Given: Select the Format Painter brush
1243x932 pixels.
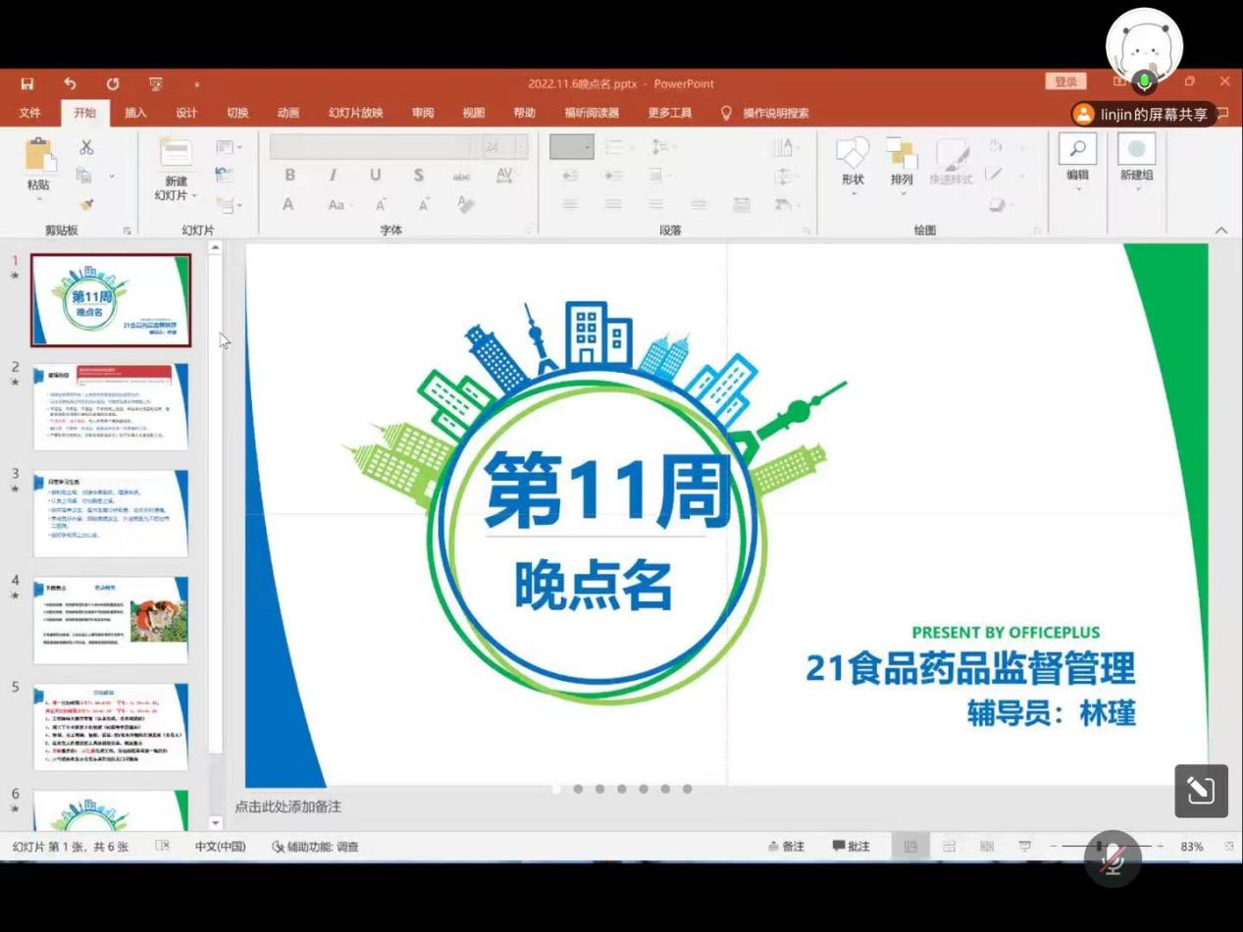Looking at the screenshot, I should (86, 204).
